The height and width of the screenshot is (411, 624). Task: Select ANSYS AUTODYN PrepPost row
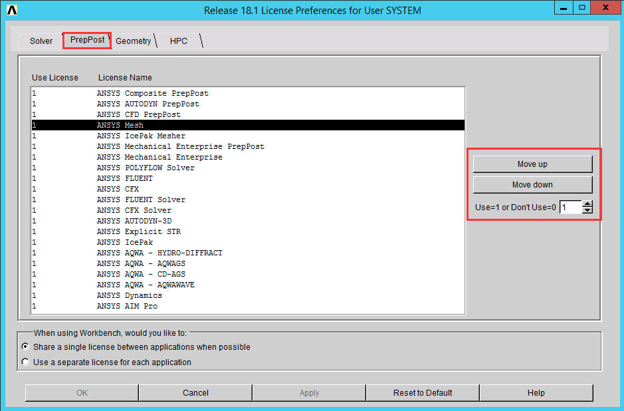[x=248, y=104]
